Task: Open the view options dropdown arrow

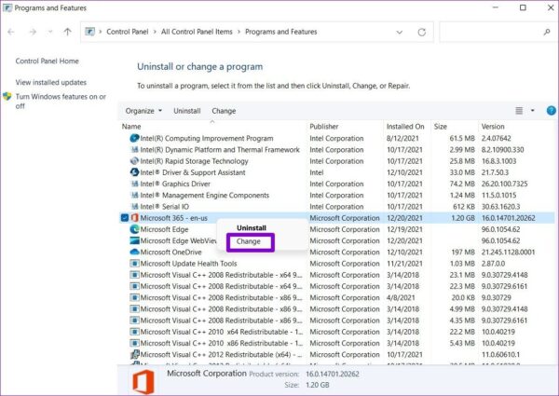Action: coord(533,111)
